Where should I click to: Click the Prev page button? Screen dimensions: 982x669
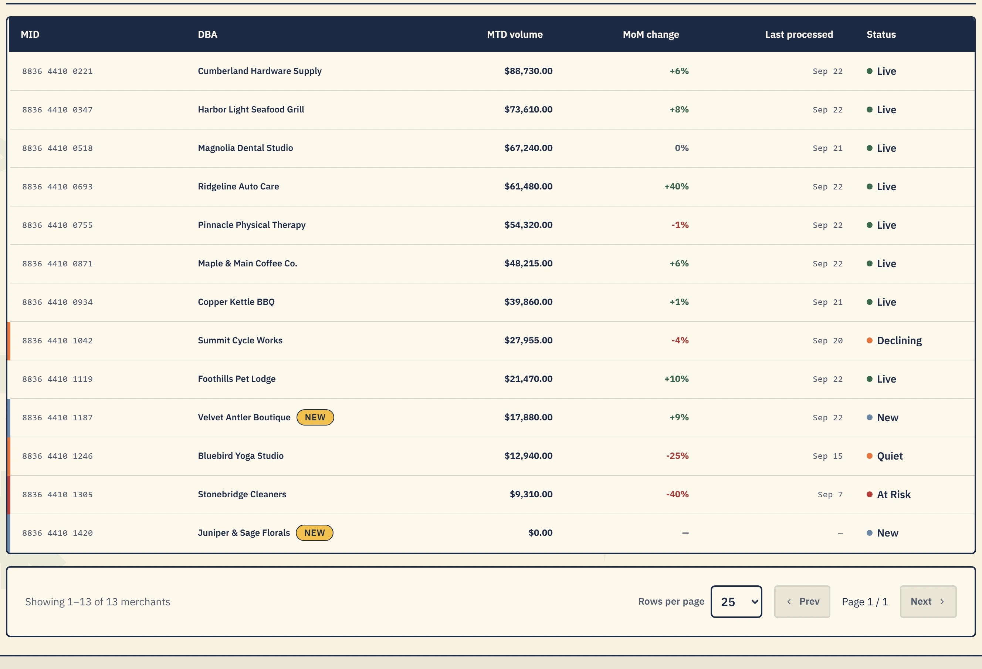[802, 601]
